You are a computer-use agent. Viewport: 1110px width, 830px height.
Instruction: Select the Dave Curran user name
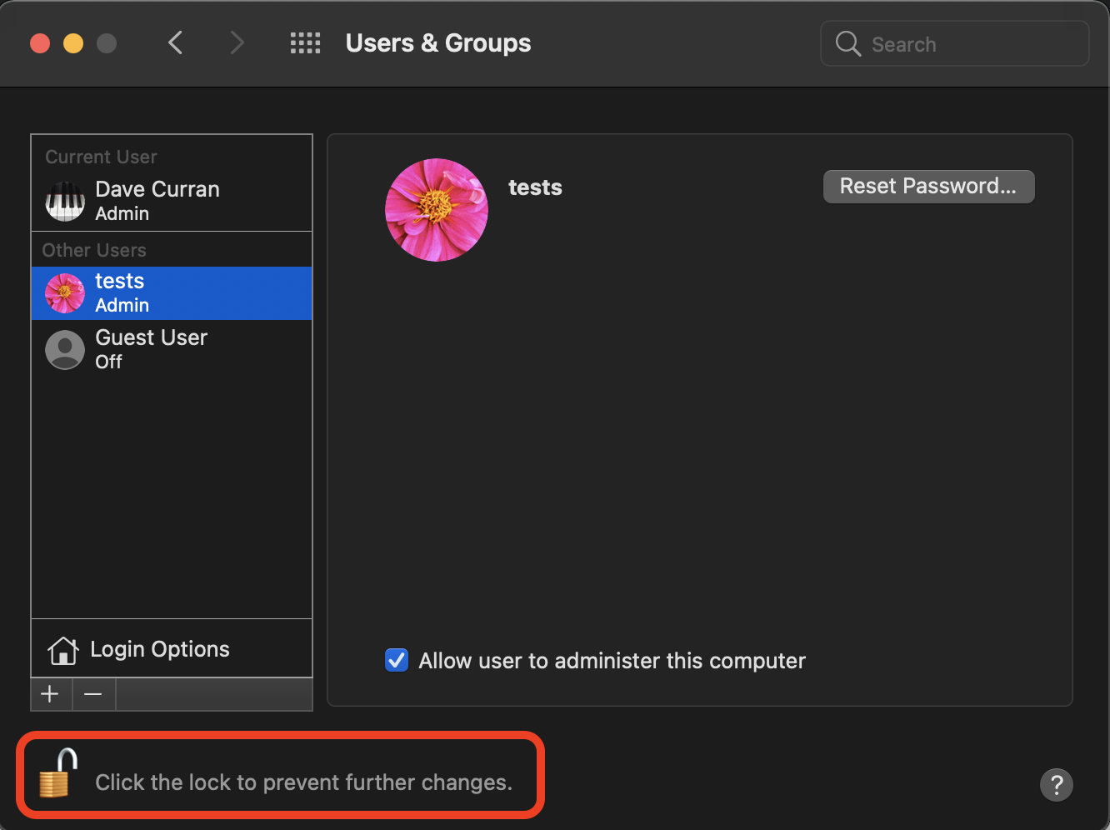coord(157,190)
